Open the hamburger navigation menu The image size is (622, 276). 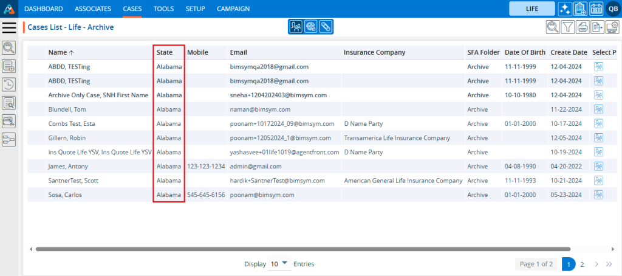pos(9,27)
